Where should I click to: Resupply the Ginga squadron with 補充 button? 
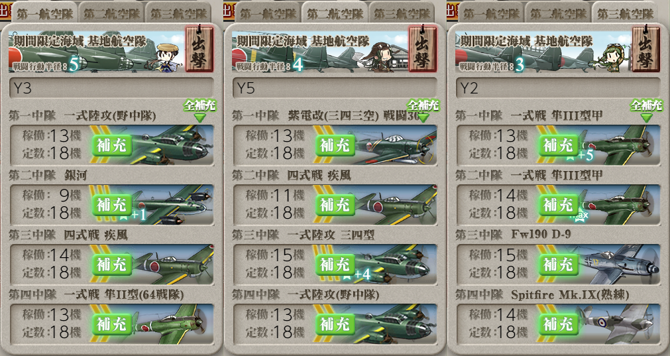pos(111,205)
